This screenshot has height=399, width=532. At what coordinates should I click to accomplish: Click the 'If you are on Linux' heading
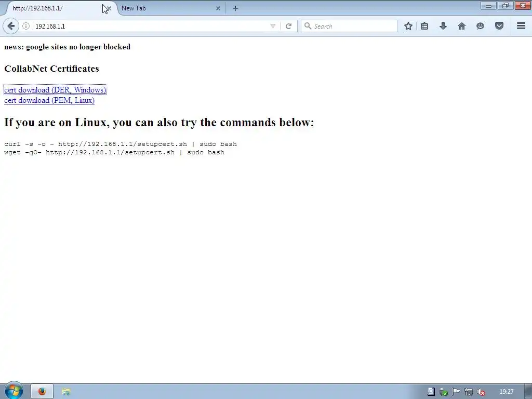(159, 122)
